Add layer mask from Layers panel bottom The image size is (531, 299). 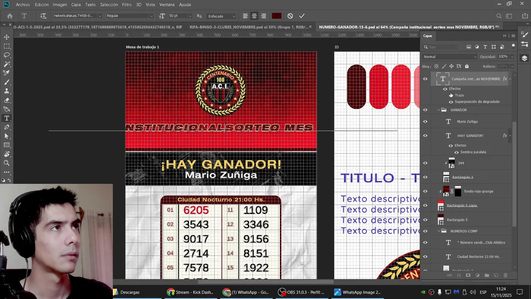[468, 275]
